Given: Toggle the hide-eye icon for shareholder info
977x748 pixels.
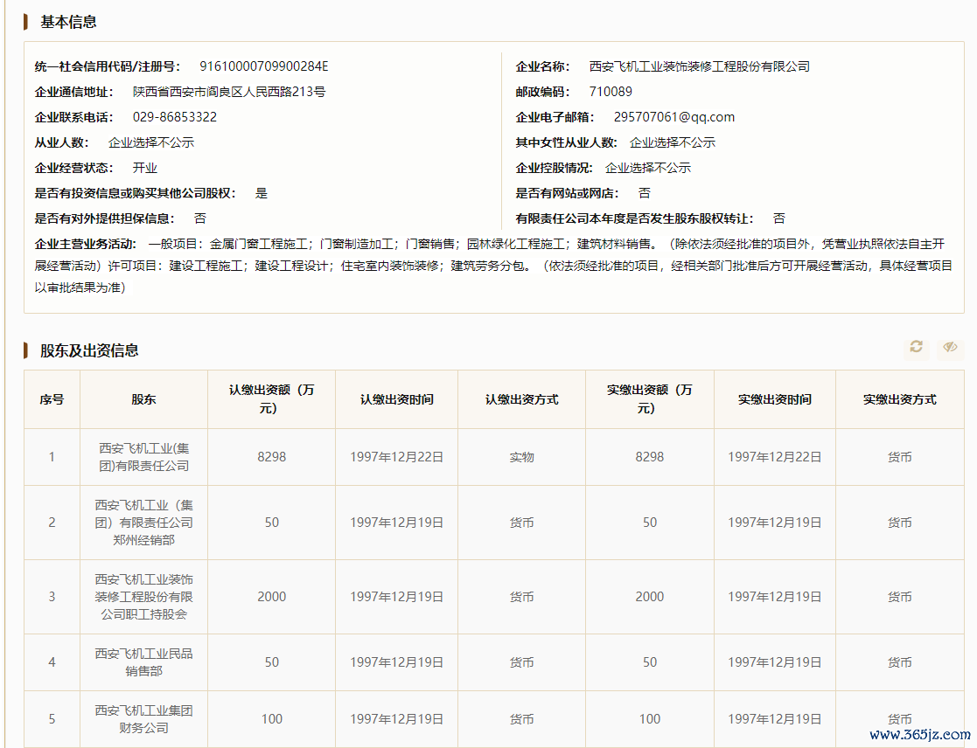Looking at the screenshot, I should click(x=950, y=347).
